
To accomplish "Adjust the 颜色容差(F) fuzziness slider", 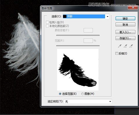I will (78, 35).
